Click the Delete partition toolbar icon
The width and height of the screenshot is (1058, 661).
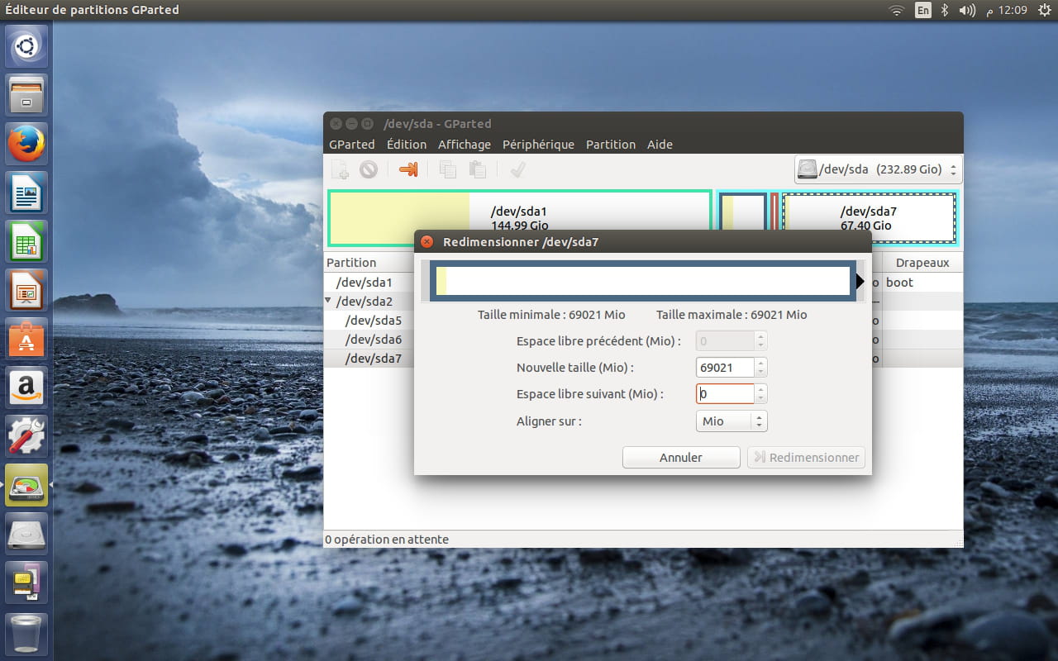click(369, 169)
